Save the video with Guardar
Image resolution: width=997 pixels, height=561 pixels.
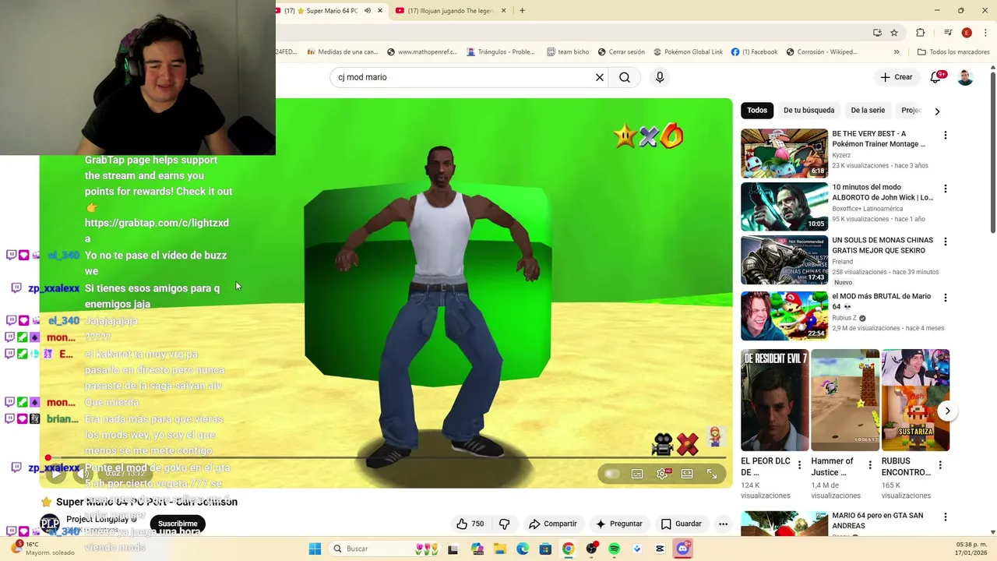[x=682, y=524]
